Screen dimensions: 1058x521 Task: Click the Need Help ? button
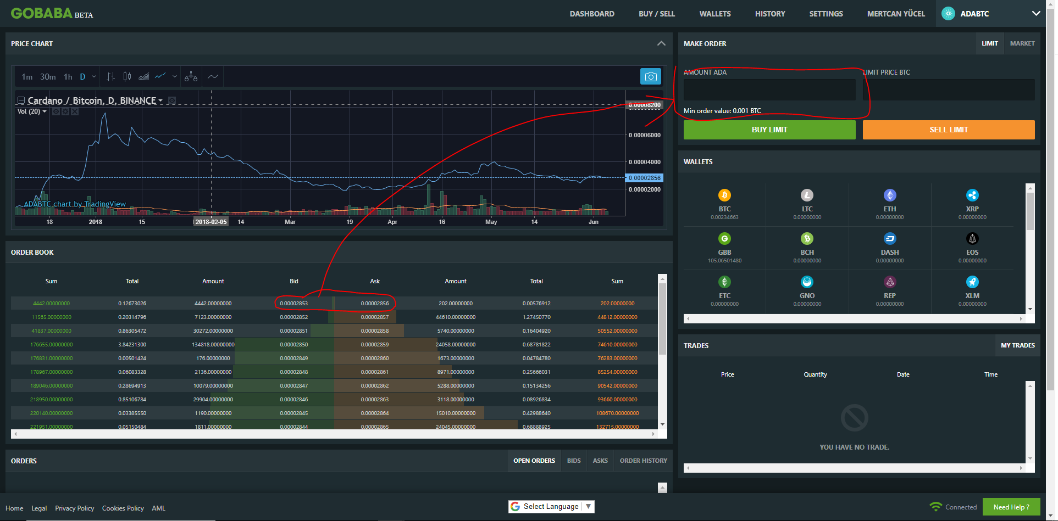coord(1011,507)
